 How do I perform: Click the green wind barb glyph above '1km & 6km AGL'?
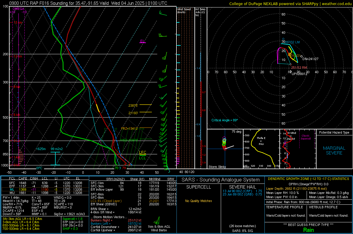[157, 220]
